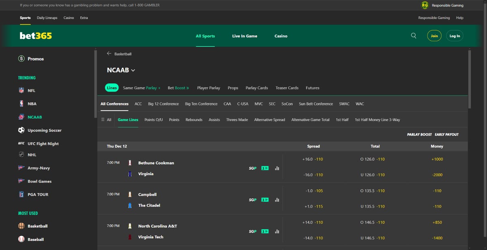Open the Alternative Spread market tab

tap(269, 120)
